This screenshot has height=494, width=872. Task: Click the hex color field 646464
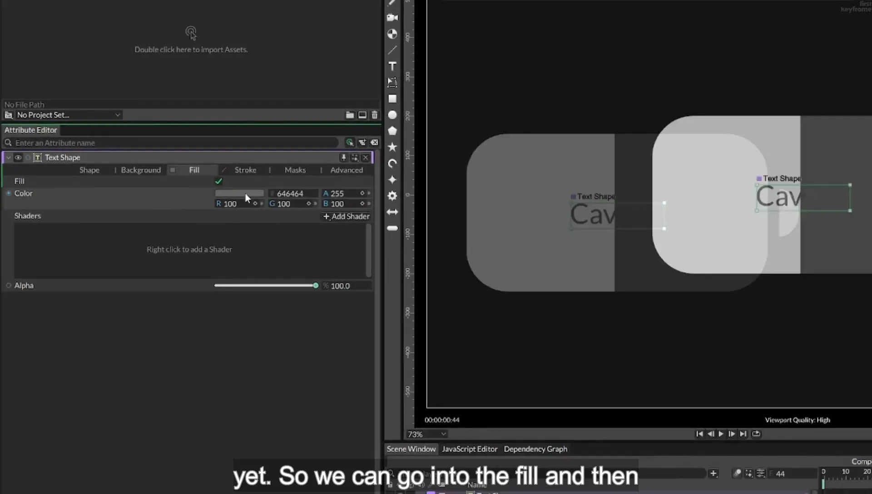pos(293,193)
